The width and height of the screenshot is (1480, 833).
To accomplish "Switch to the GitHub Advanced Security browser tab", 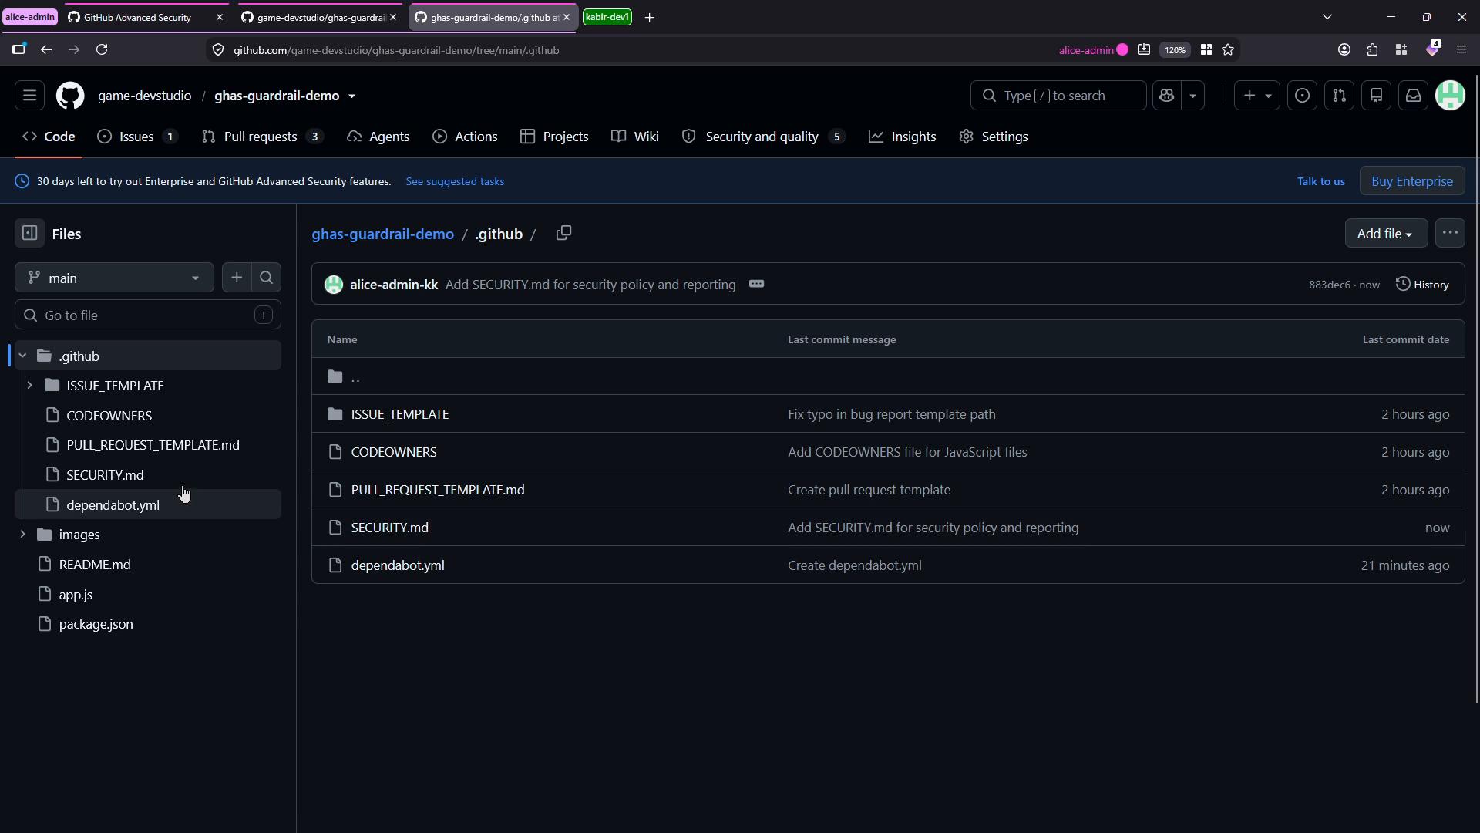I will click(145, 17).
